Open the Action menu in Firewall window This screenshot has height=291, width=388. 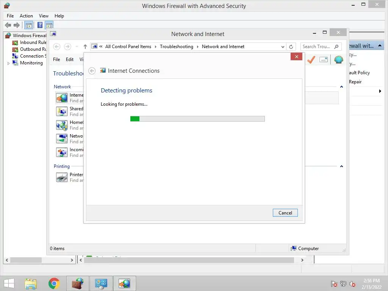pos(26,16)
